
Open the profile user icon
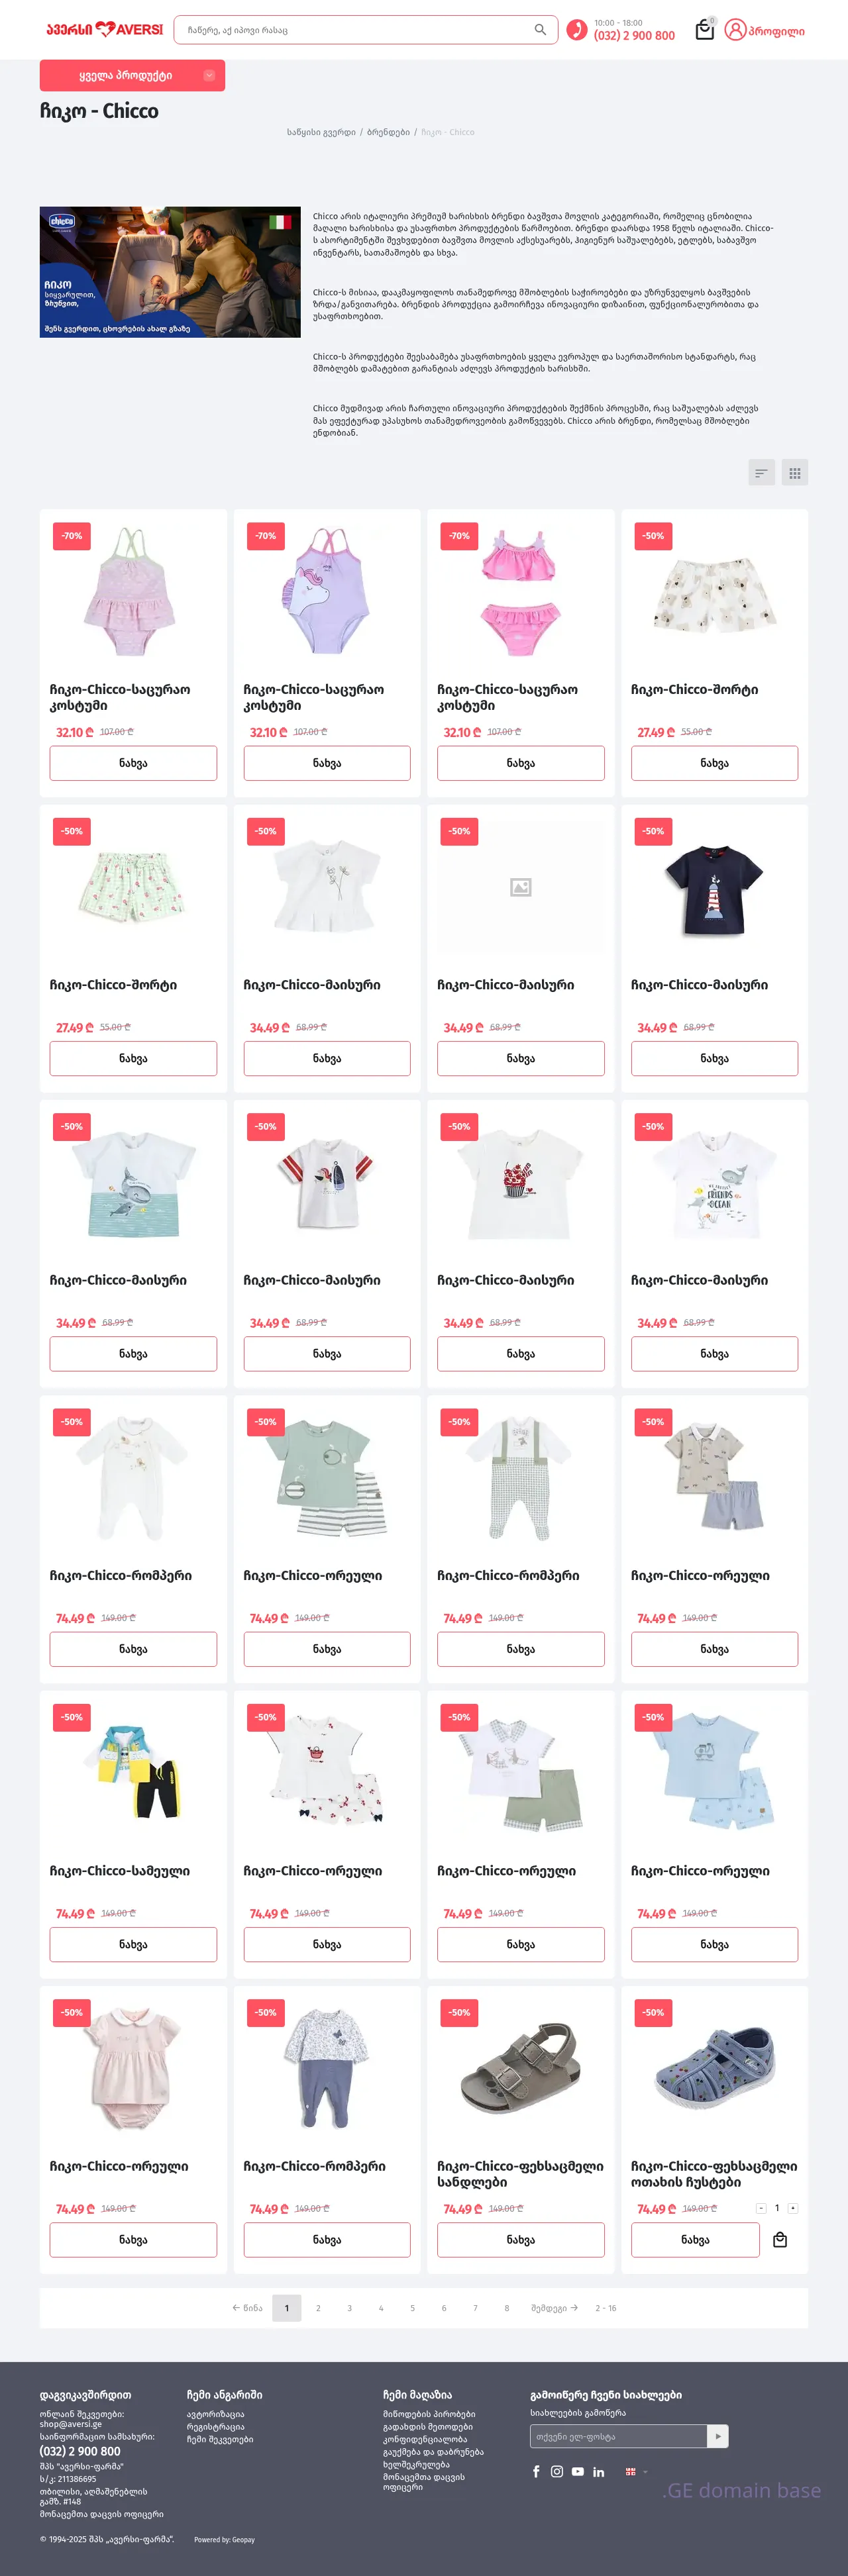pos(735,30)
